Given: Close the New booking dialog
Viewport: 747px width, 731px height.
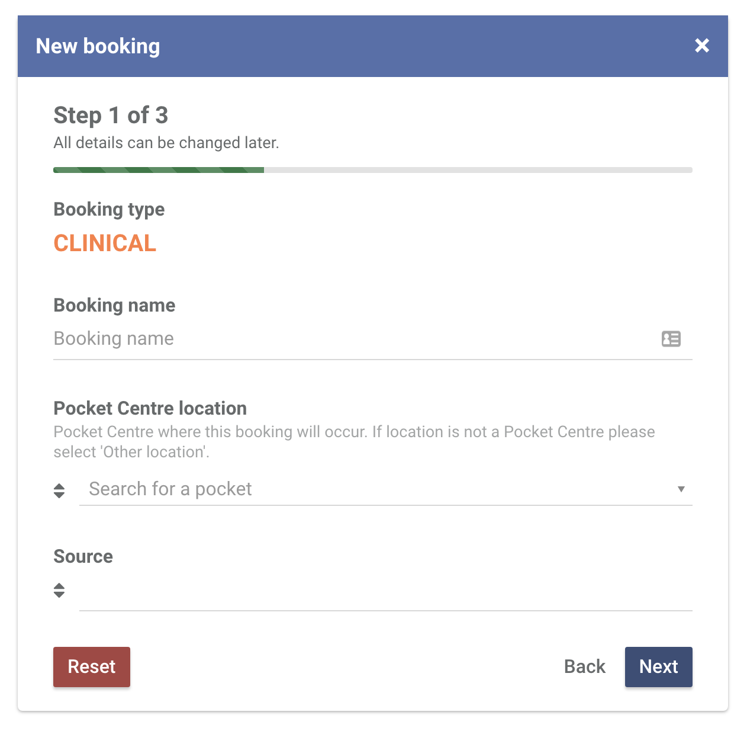Looking at the screenshot, I should point(701,46).
